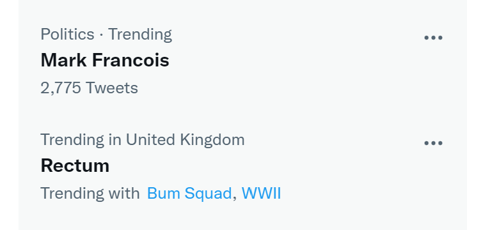Screen dimensions: 499x230
Task: Click the 'Trending with' text
Action: (90, 193)
